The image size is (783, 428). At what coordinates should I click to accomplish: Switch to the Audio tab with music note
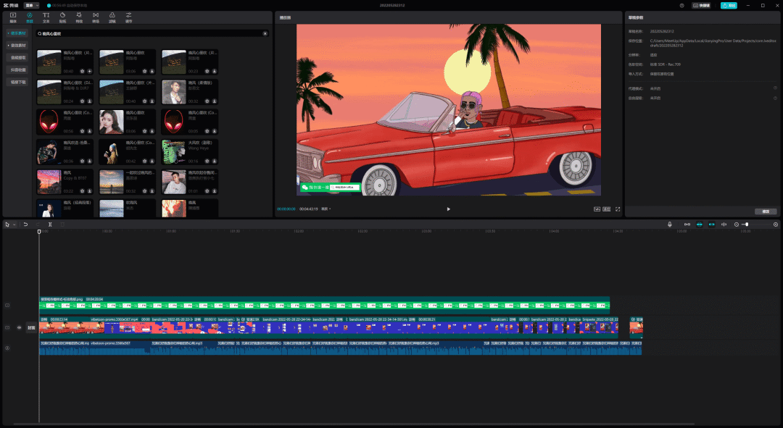pos(30,17)
